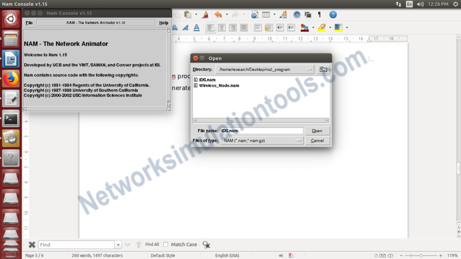The height and width of the screenshot is (259, 461).
Task: Click the Open button to load IDS.nam
Action: pos(317,131)
